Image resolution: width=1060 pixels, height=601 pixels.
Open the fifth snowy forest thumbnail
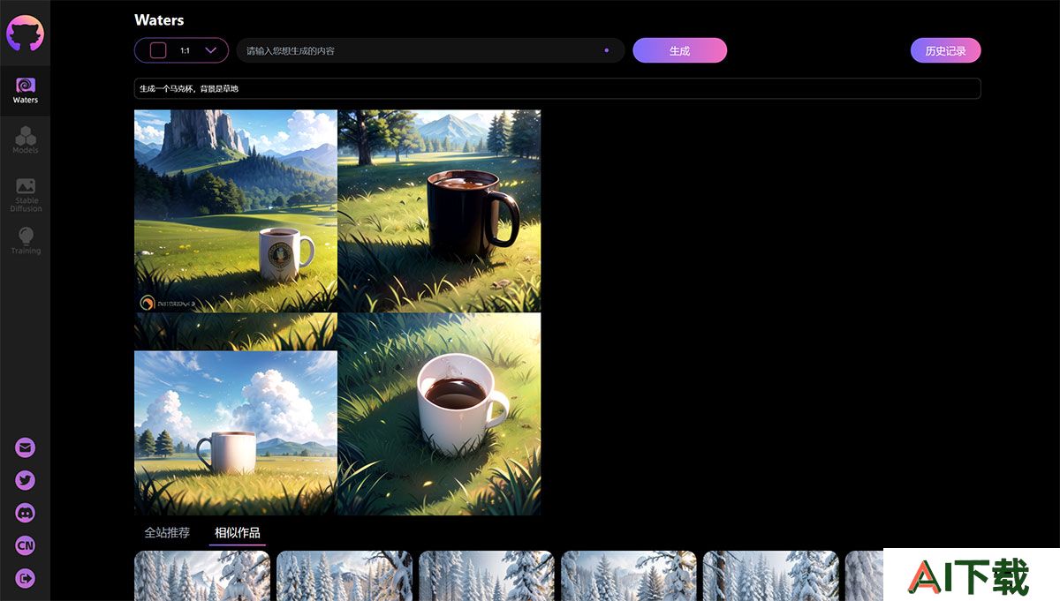coord(771,575)
